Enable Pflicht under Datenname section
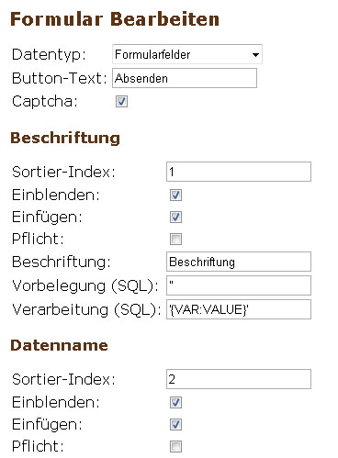This screenshot has width=338, height=458. 175,447
